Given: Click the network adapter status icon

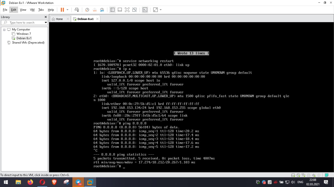Looking at the screenshot, I should pyautogui.click(x=303, y=175).
